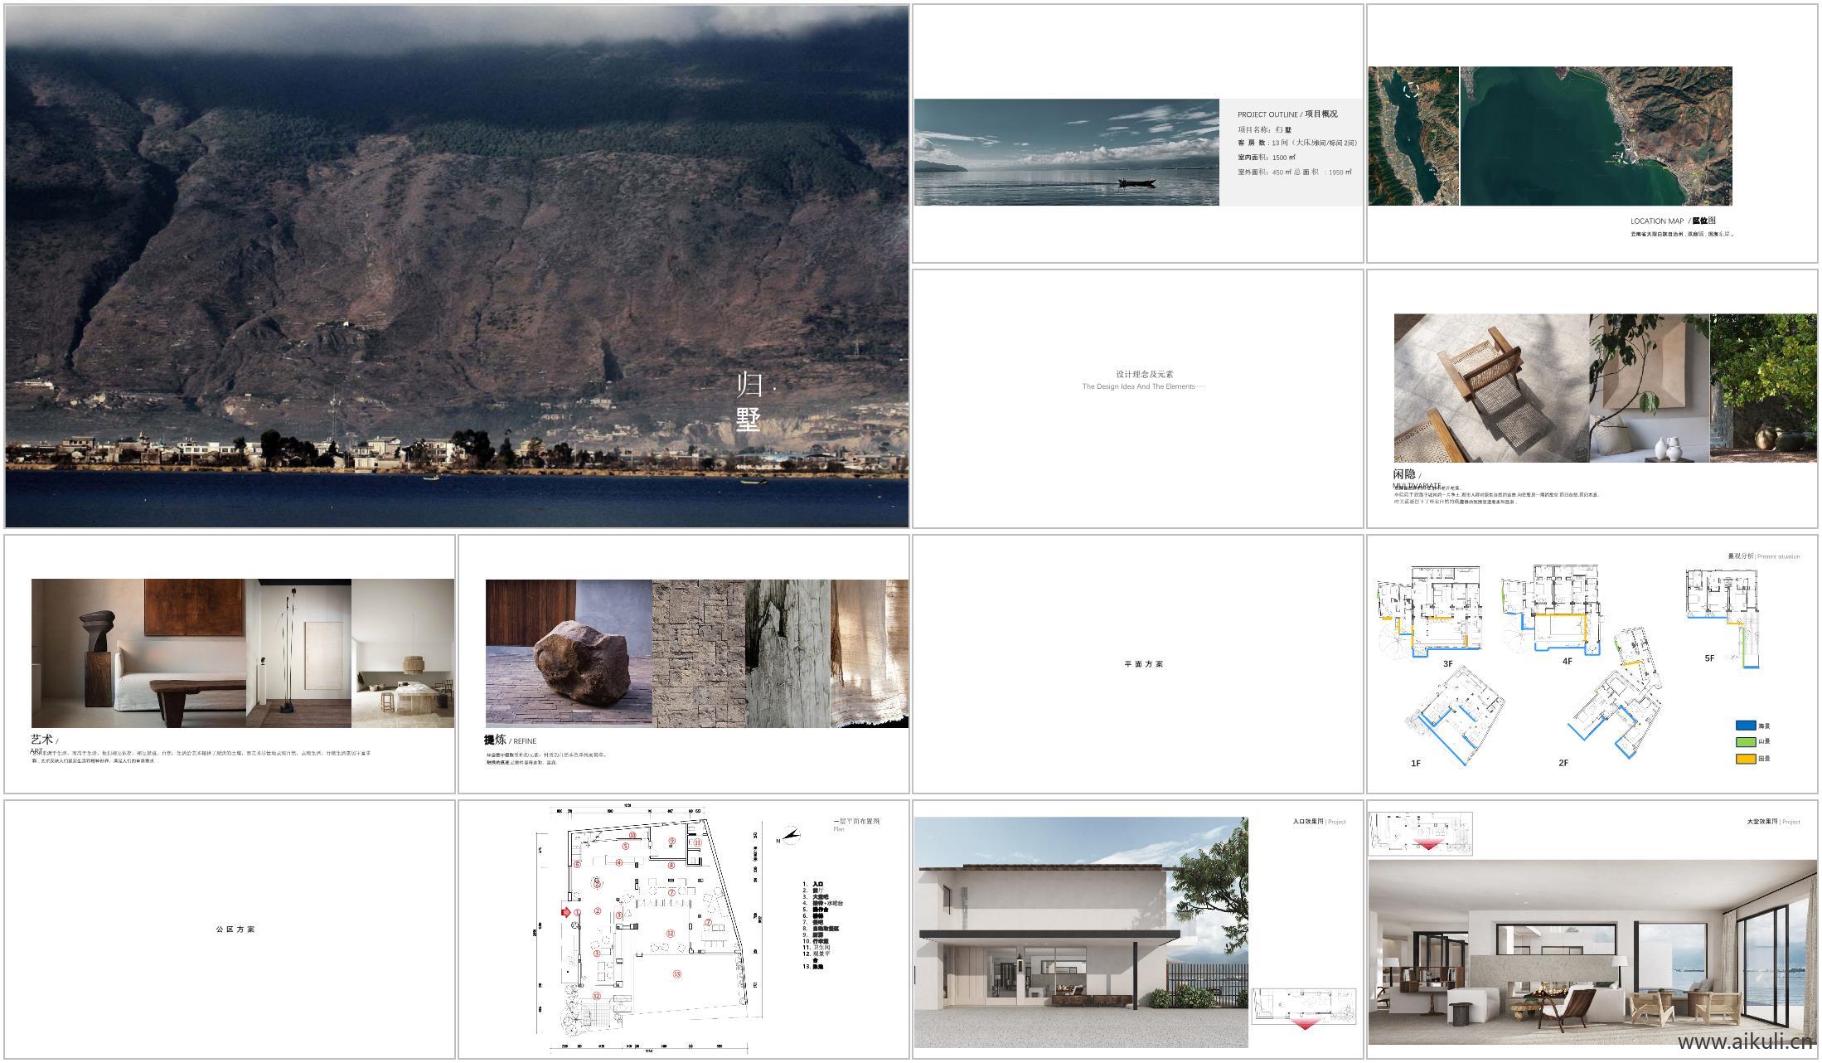Click legend entry 1 入口
1822x1063 pixels.
pos(817,884)
